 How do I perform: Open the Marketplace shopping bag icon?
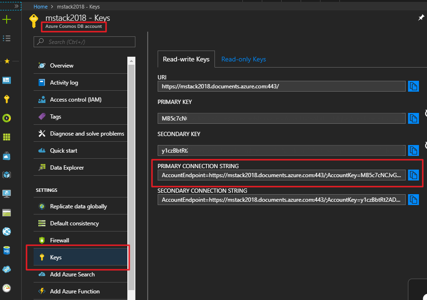coord(7,156)
